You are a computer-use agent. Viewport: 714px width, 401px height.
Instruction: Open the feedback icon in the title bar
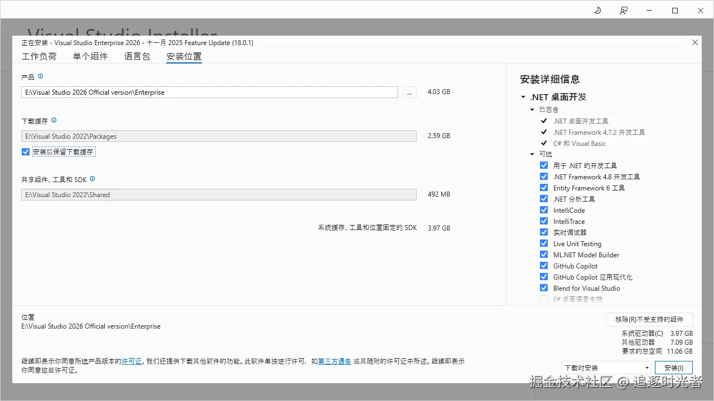623,11
